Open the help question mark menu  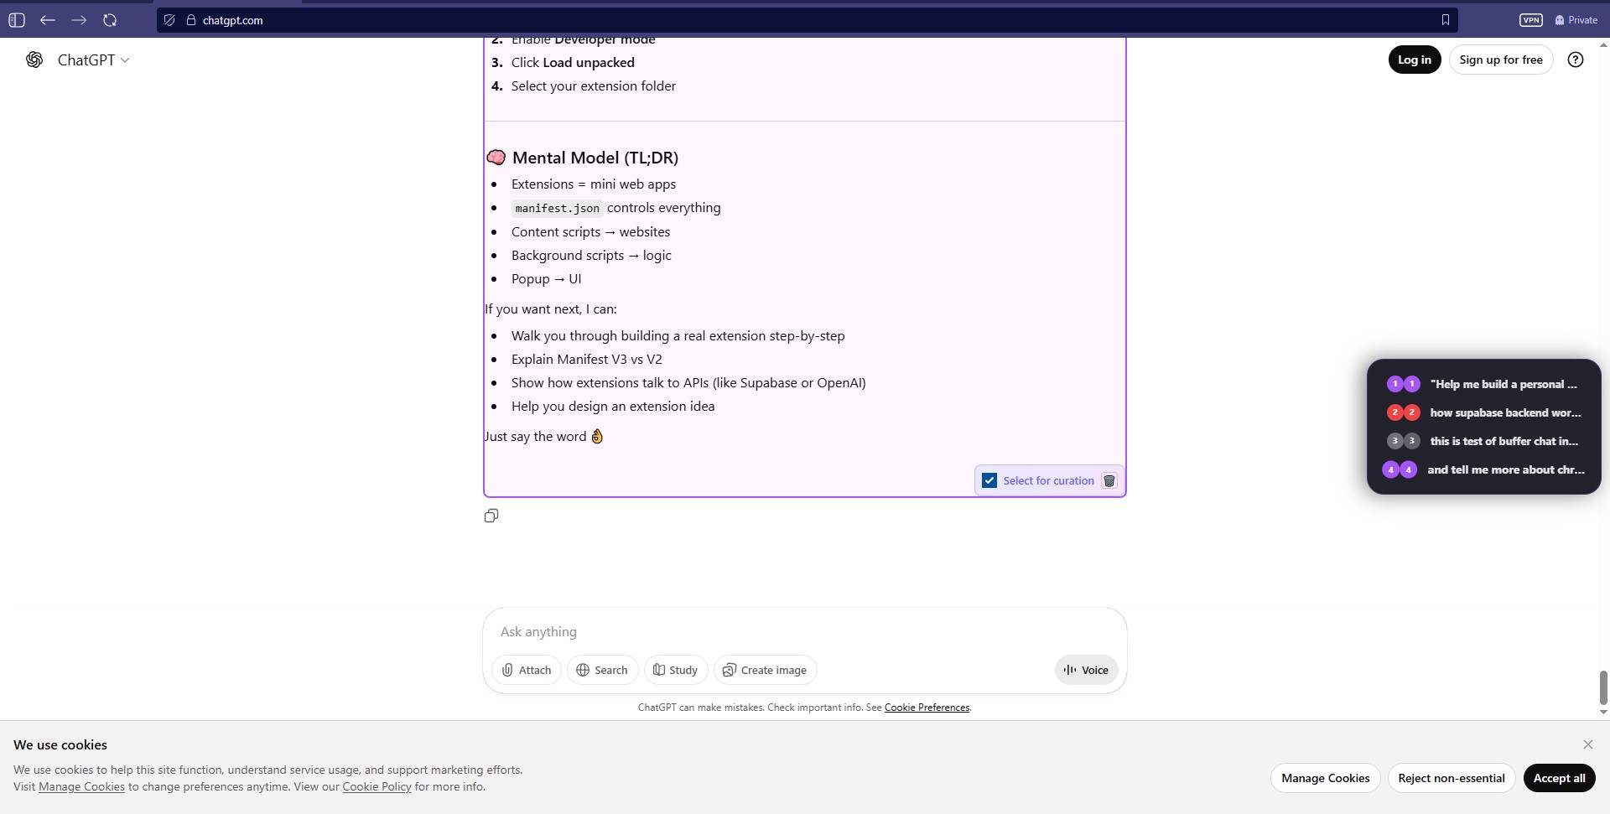(x=1576, y=60)
